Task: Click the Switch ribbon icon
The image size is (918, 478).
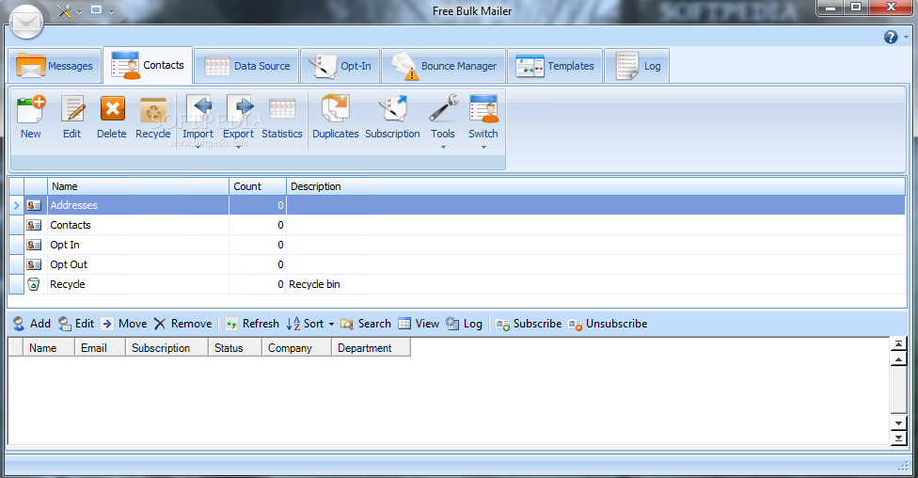Action: point(483,109)
